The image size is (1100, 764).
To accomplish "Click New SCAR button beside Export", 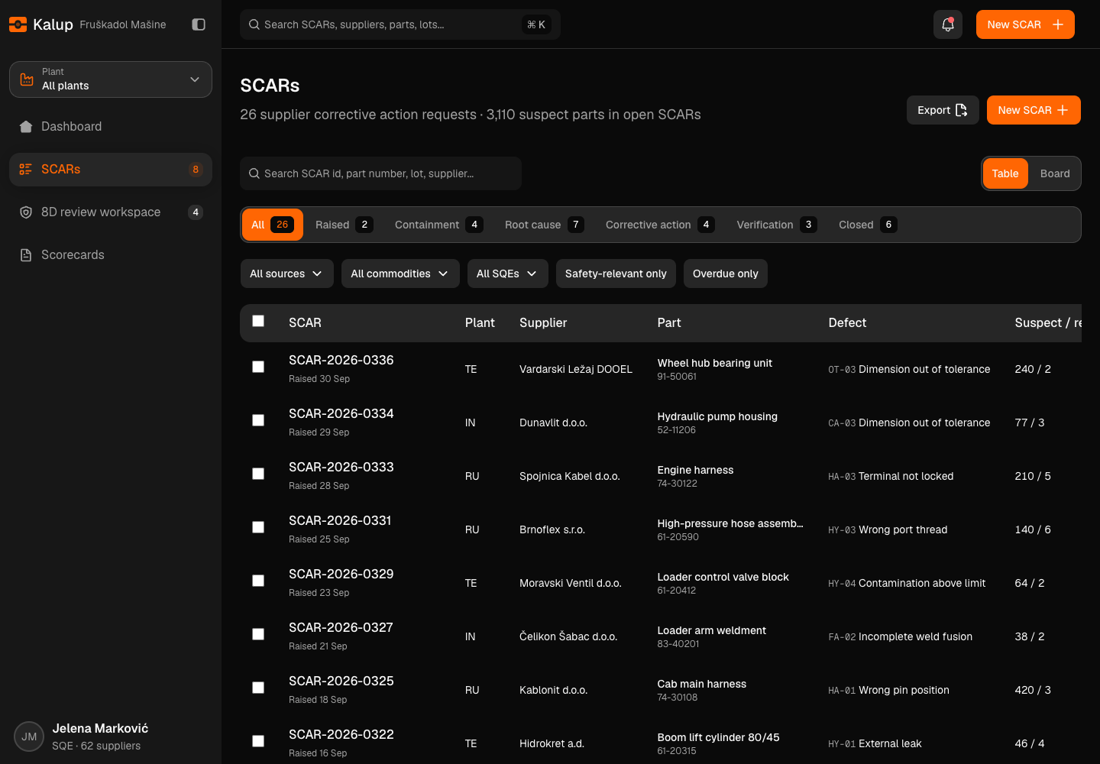I will (x=1034, y=110).
